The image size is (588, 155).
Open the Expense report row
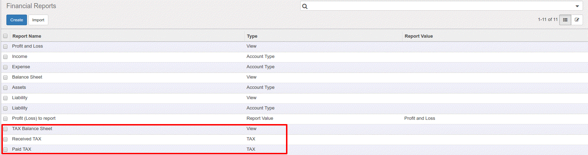tap(294, 67)
